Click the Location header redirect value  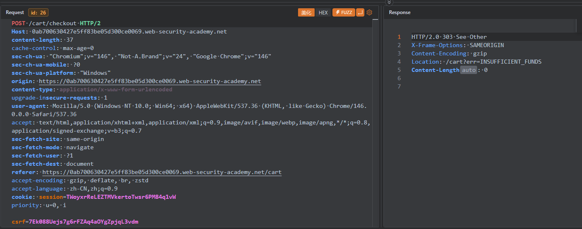point(492,62)
